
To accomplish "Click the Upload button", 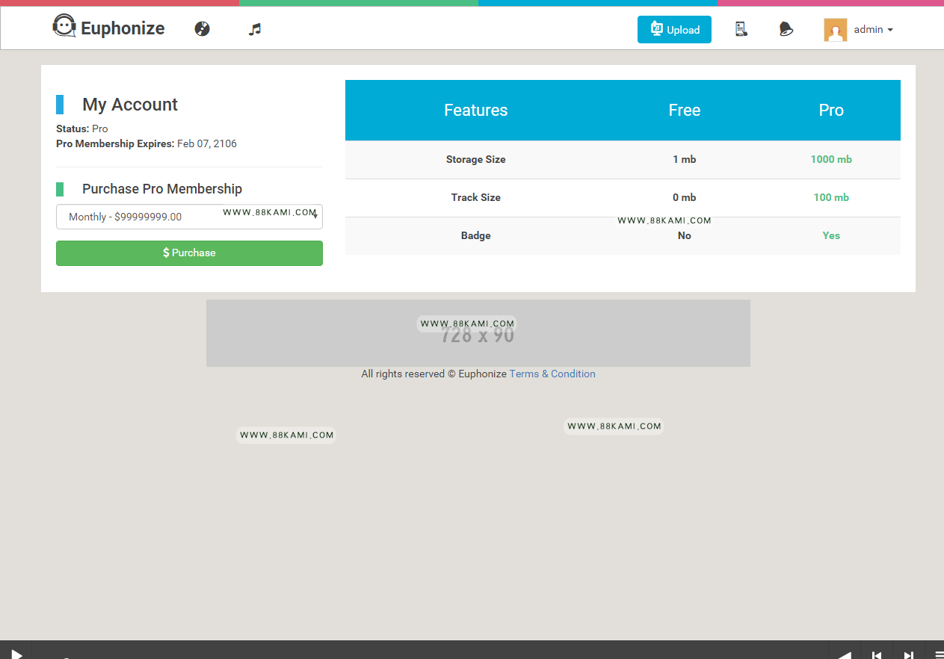I will pos(674,30).
